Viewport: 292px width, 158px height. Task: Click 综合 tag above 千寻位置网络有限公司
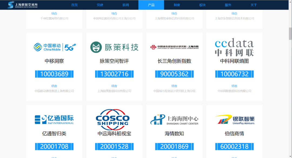(x=54, y=13)
